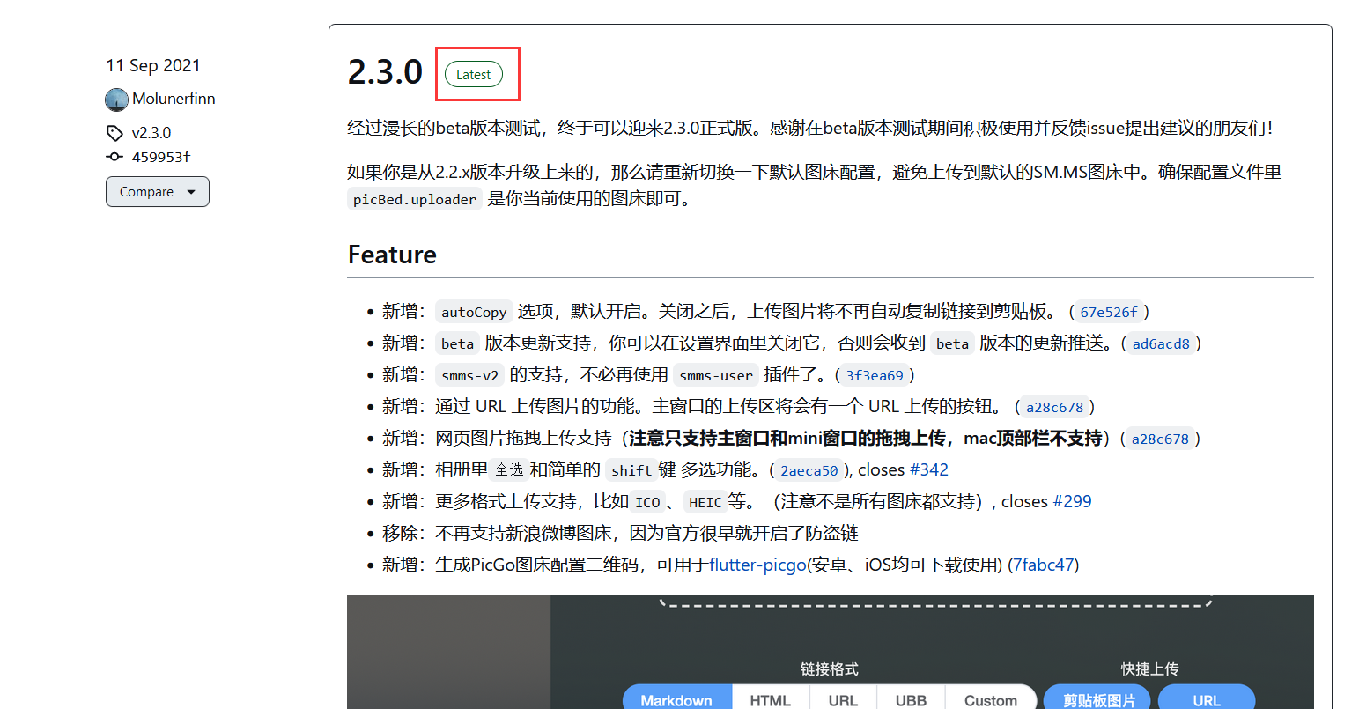Viewport: 1359px width, 709px height.
Task: Select the Markdown link format tab
Action: point(677,699)
